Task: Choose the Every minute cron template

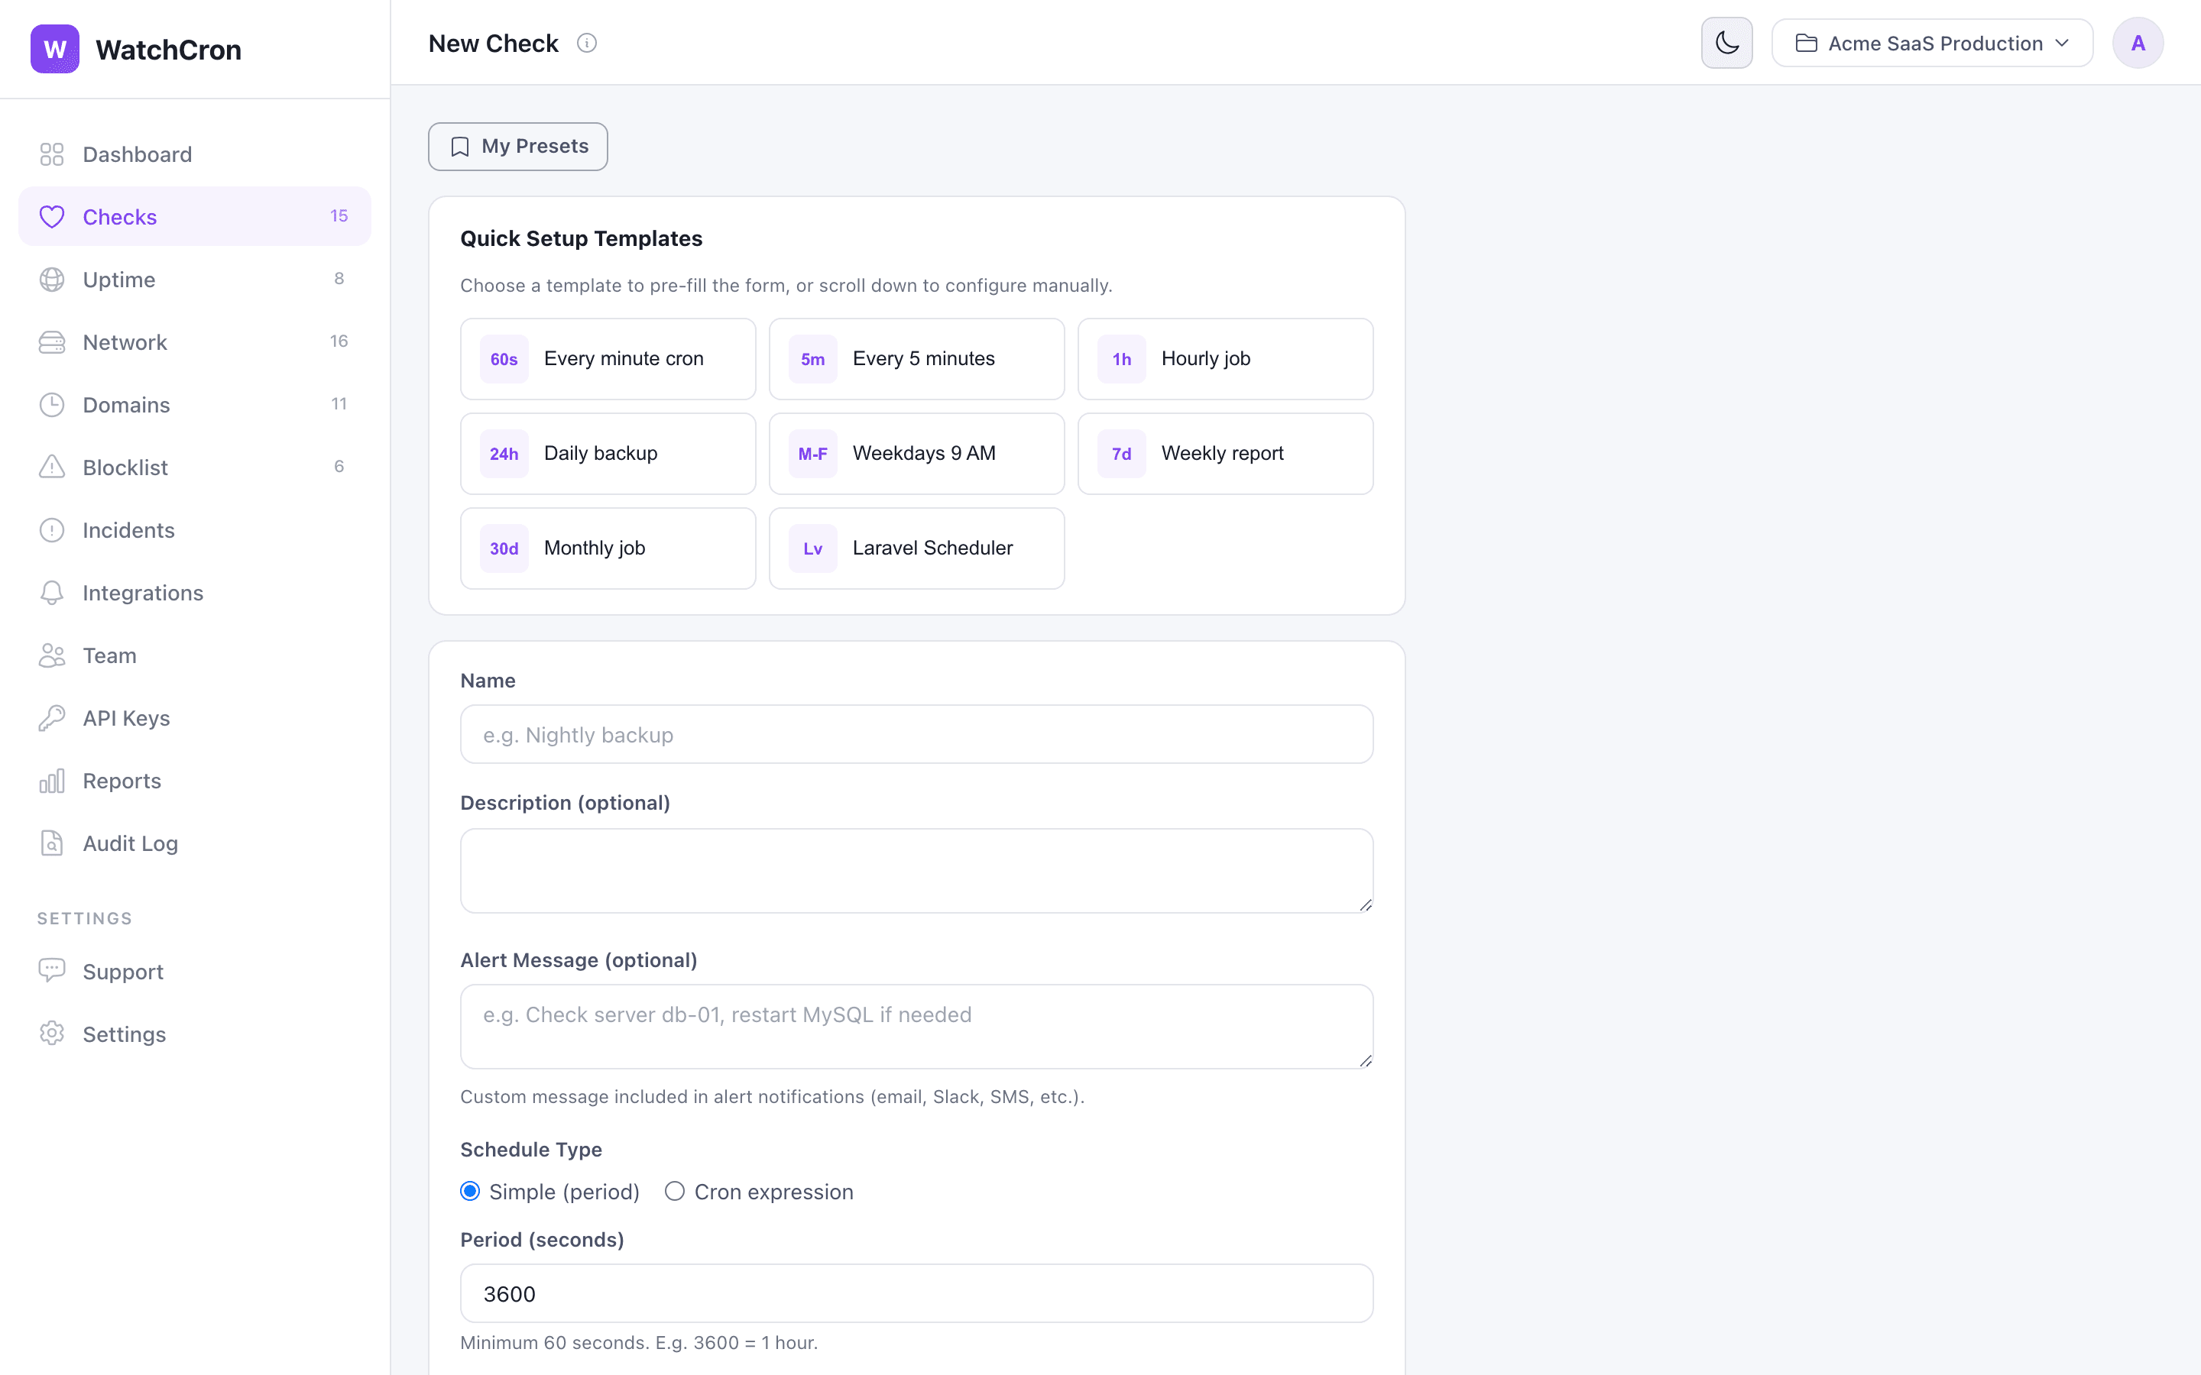Action: pos(608,359)
